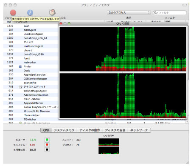Click the upper core graph in CPU History
Screen dimensions: 191x166
[x=123, y=49]
